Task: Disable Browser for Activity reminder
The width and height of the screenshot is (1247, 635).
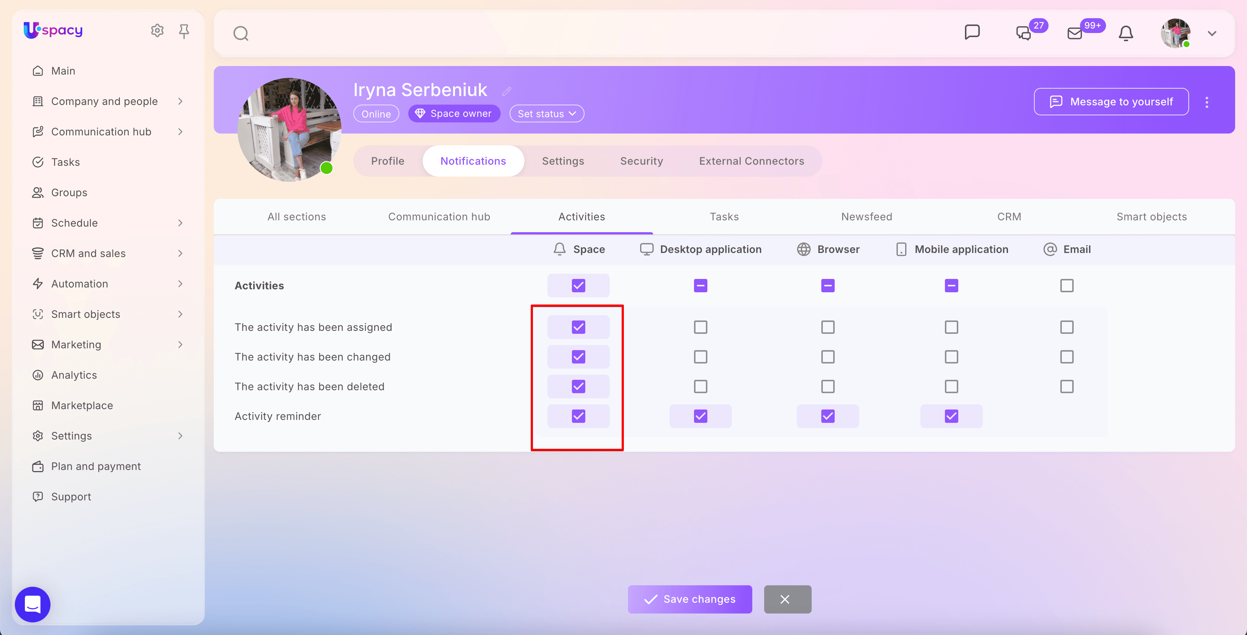Action: coord(828,416)
